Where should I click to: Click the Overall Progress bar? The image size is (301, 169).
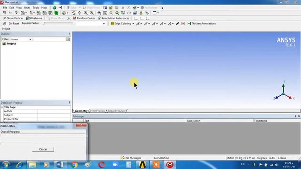43,135
